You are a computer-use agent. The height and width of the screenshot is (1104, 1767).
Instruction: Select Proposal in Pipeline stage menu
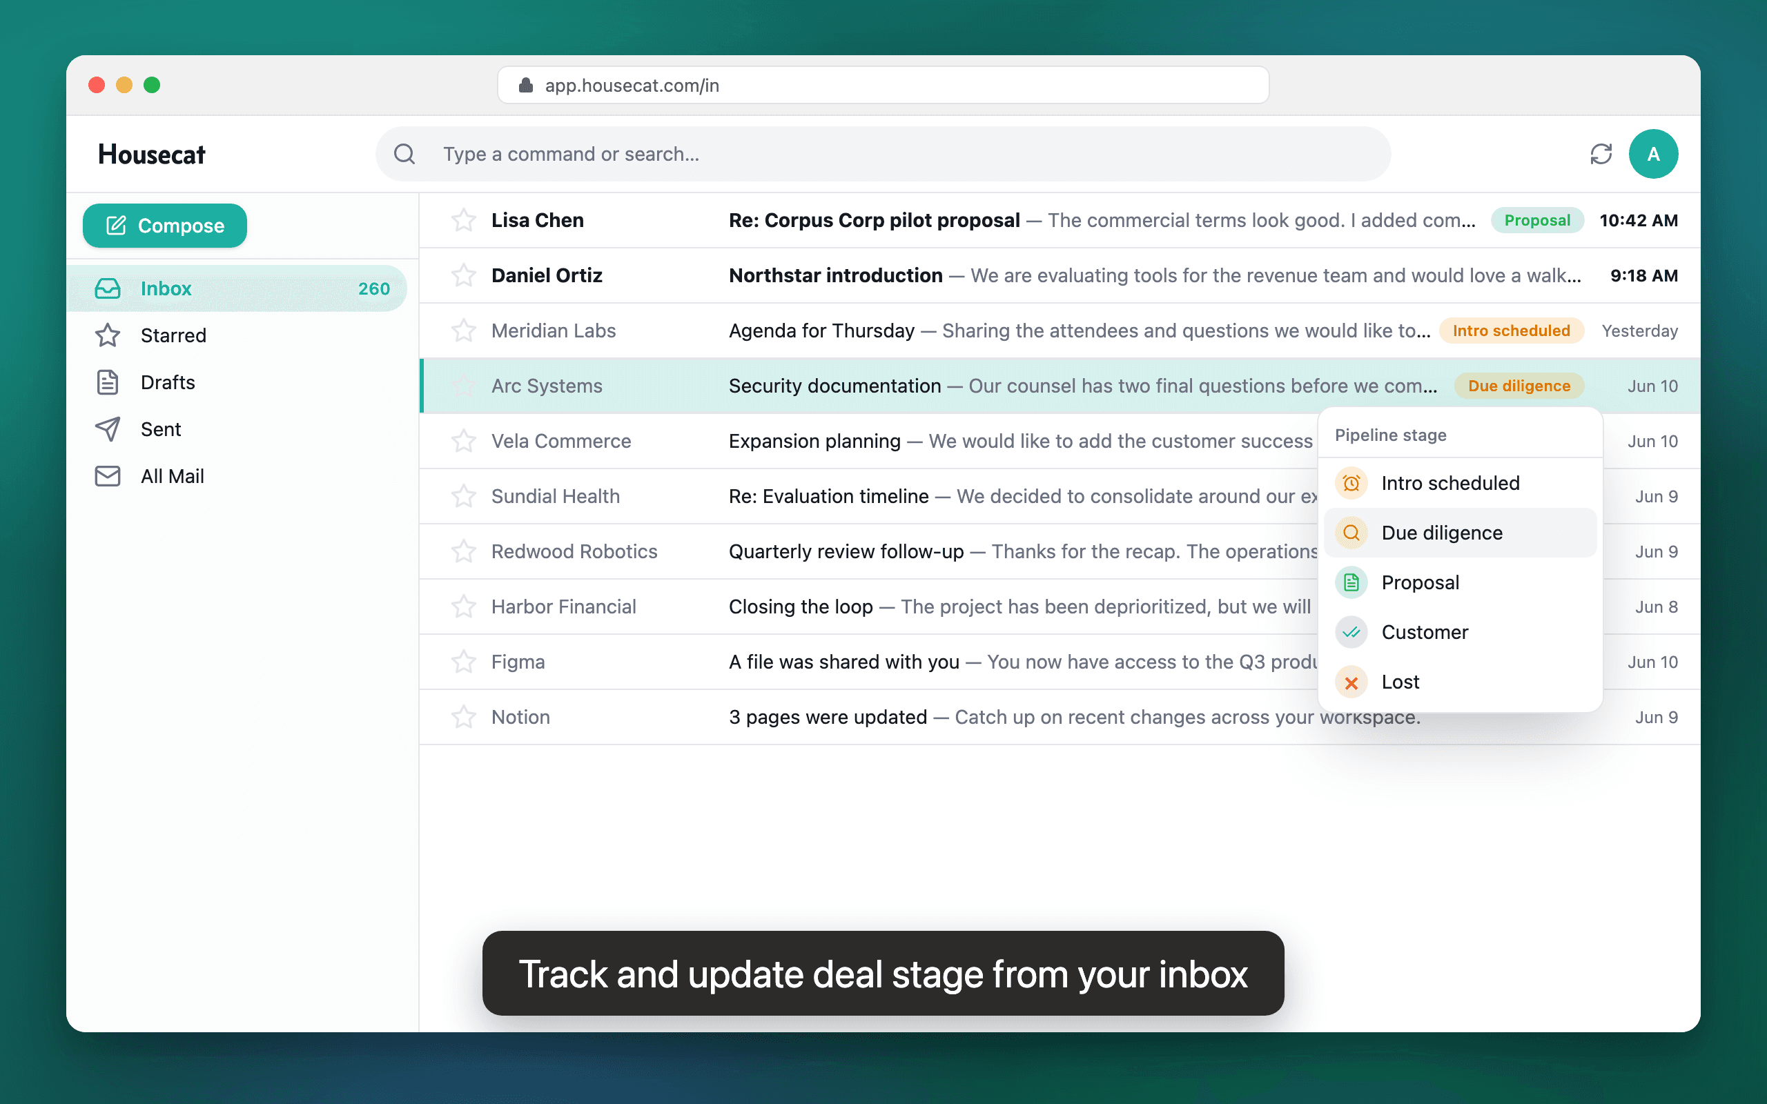[x=1461, y=582]
